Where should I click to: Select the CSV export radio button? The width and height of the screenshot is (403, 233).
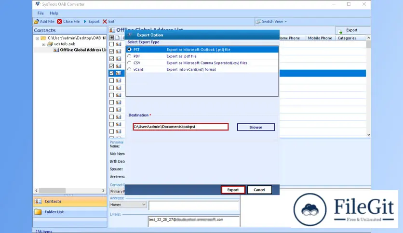129,63
